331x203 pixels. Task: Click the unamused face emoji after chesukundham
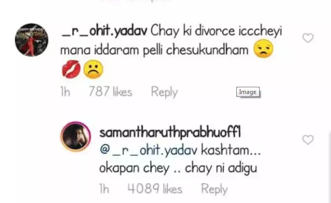click(263, 48)
